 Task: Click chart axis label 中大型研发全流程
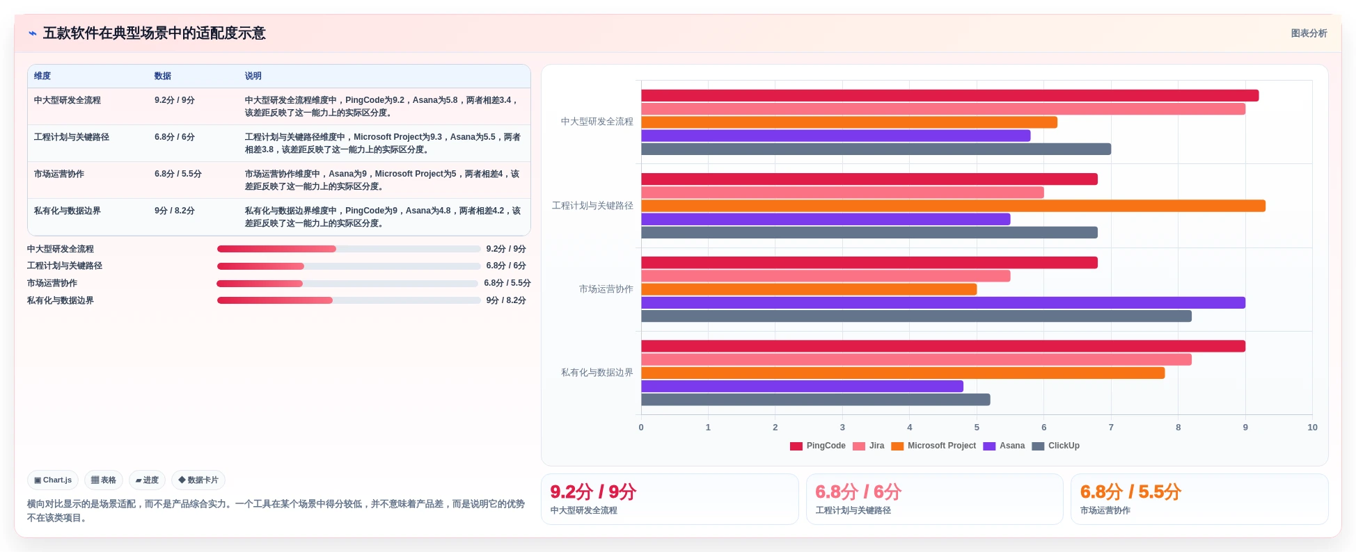pos(597,122)
